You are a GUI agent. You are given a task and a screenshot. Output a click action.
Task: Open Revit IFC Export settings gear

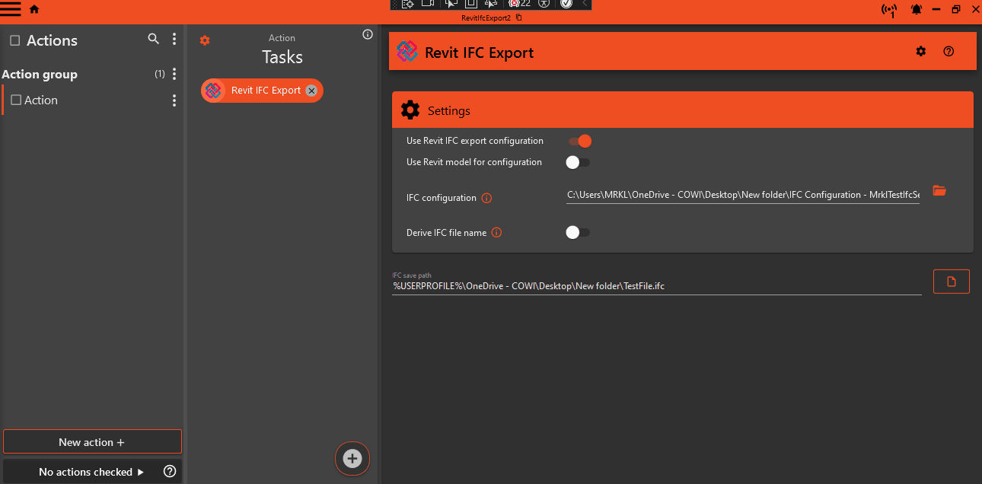click(921, 51)
